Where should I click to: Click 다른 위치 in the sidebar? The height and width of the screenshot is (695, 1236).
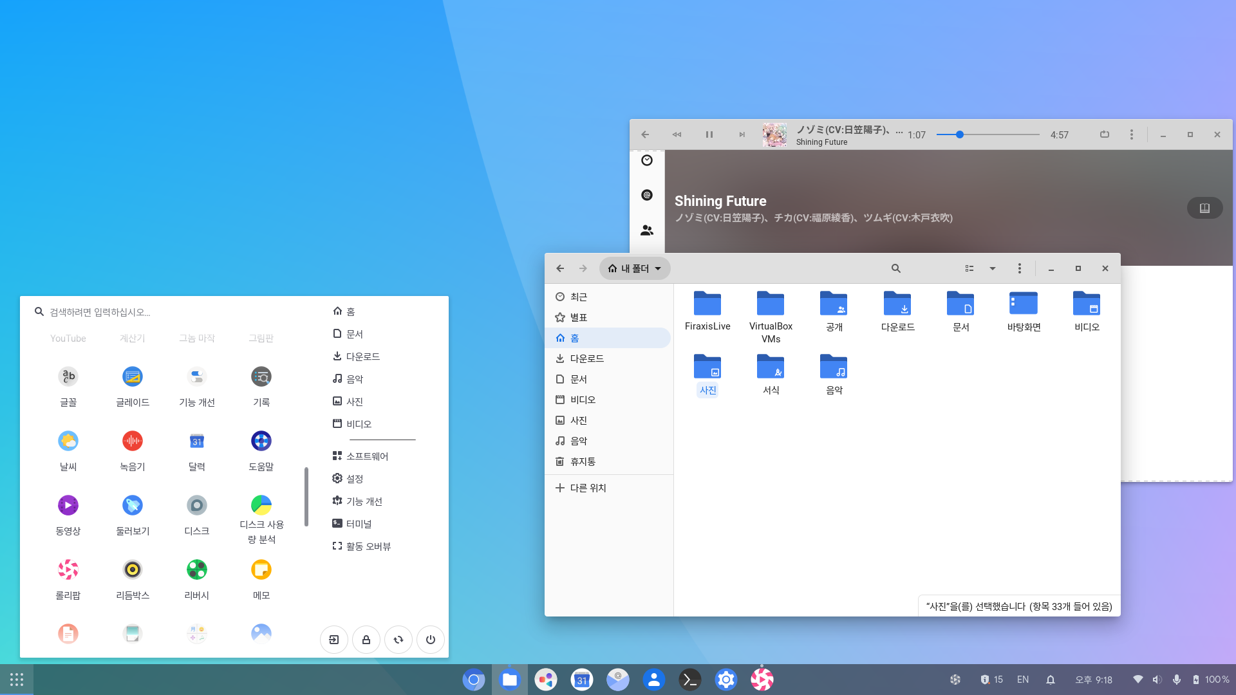tap(587, 488)
